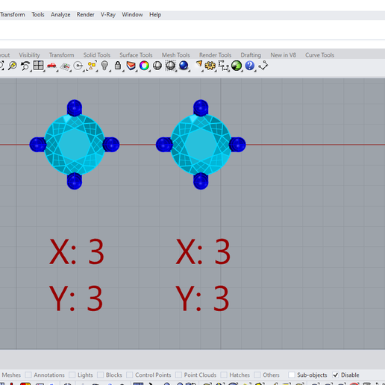This screenshot has width=385, height=385.
Task: Open the Tools menu
Action: point(38,15)
